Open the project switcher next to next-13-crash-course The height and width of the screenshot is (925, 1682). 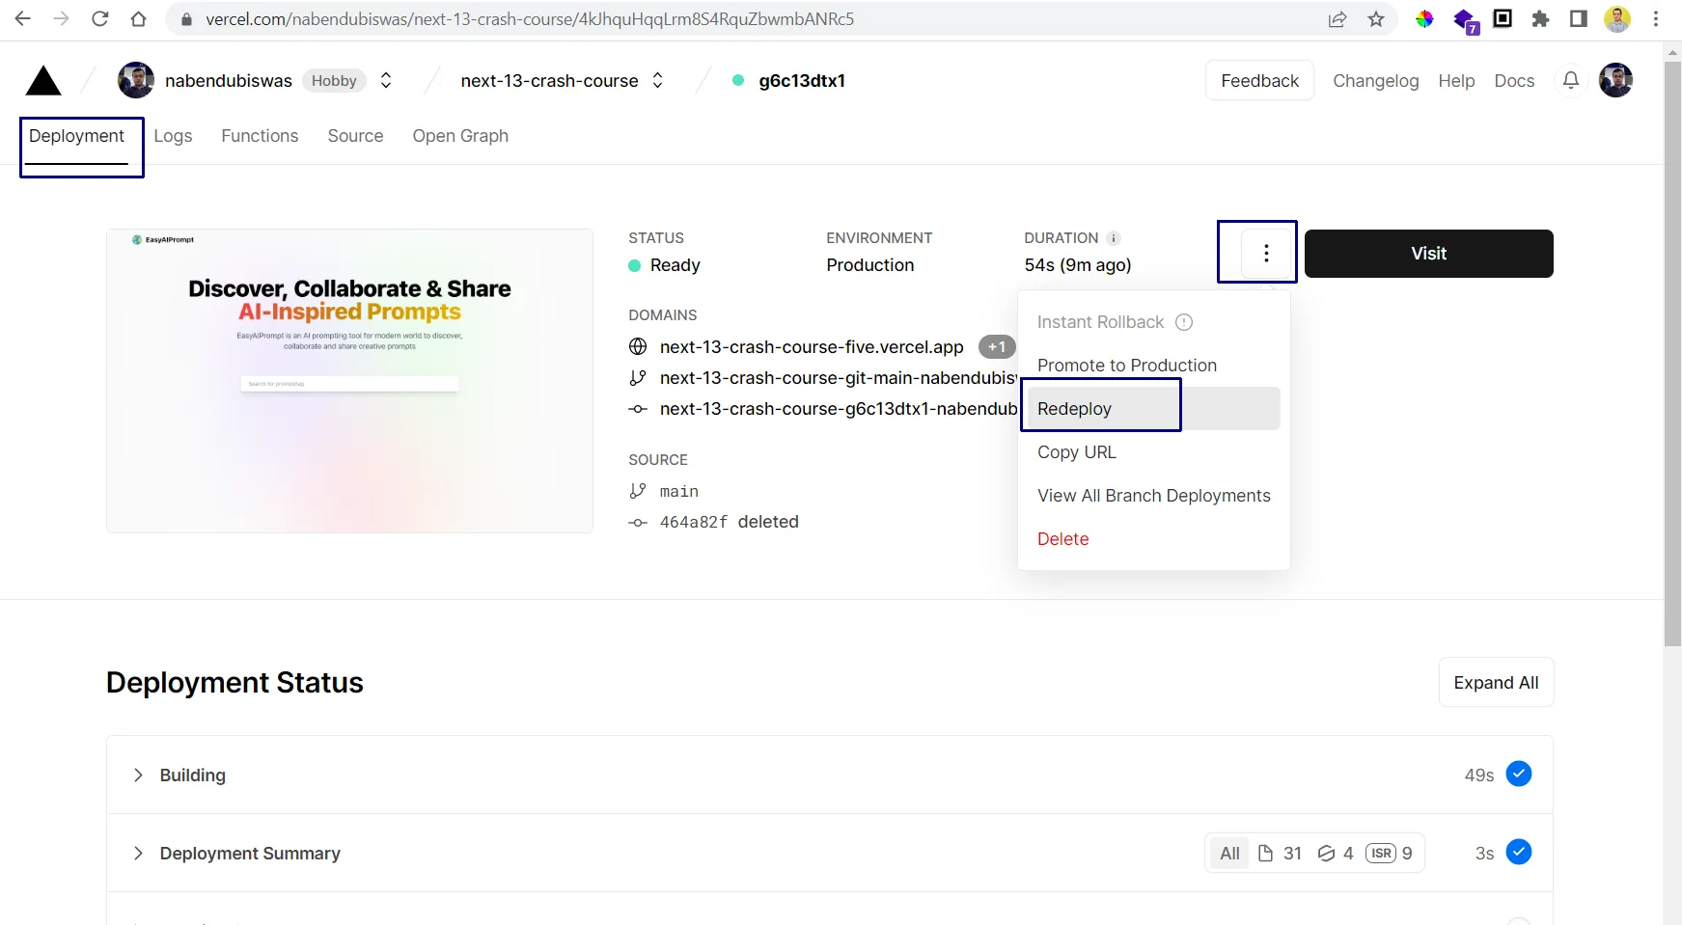tap(658, 81)
